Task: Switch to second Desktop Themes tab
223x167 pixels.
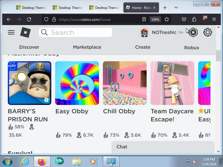Action: click(x=68, y=8)
